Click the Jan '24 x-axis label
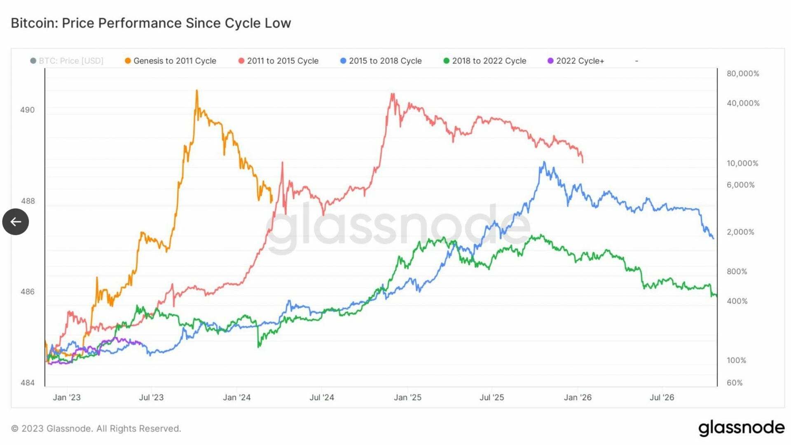791x445 pixels. 236,398
